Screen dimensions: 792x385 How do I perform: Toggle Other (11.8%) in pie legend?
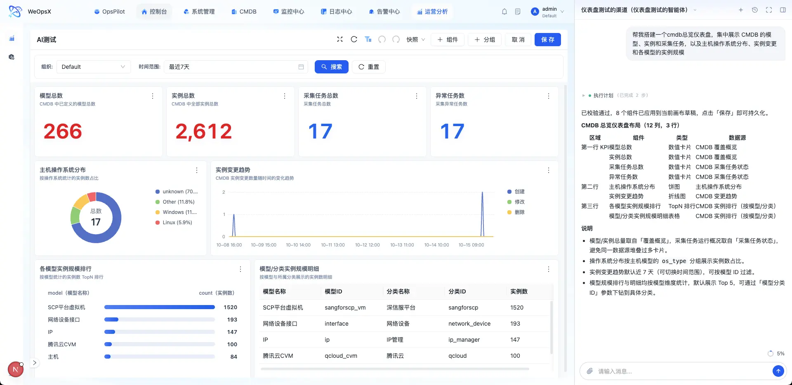(x=175, y=202)
